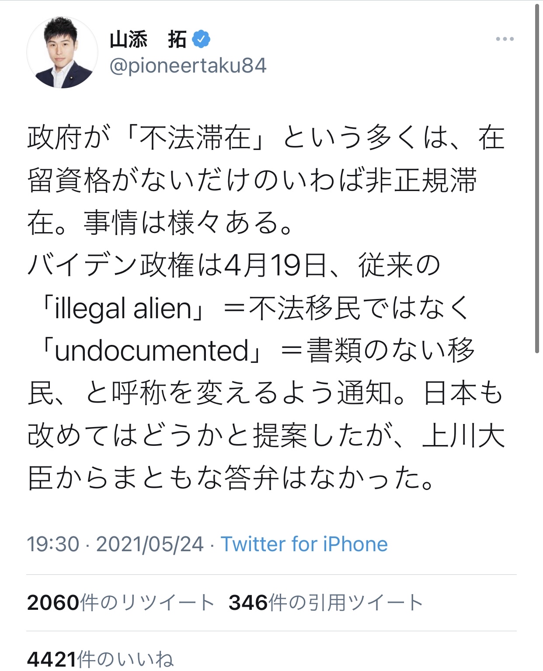The height and width of the screenshot is (671, 543).
Task: Open 山添 拓's profile photo
Action: point(62,53)
